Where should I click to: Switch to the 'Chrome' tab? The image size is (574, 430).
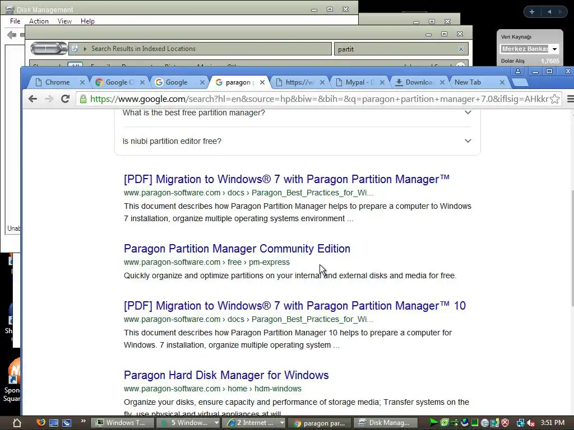57,82
